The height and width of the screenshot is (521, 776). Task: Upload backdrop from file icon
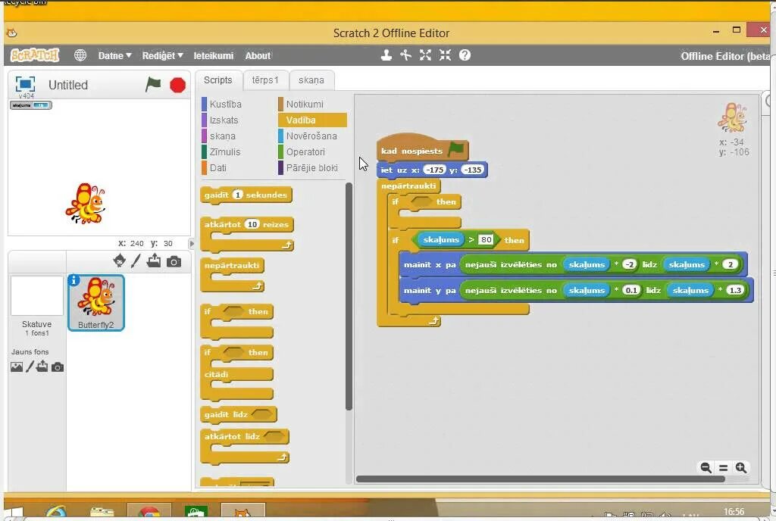(42, 367)
